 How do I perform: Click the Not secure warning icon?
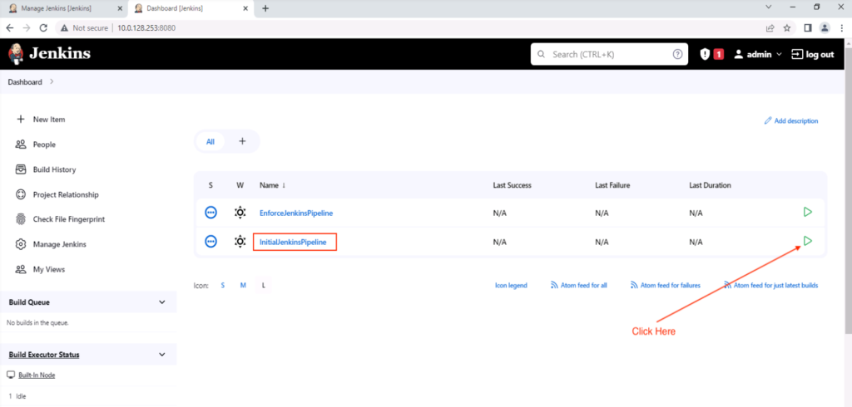[x=64, y=28]
